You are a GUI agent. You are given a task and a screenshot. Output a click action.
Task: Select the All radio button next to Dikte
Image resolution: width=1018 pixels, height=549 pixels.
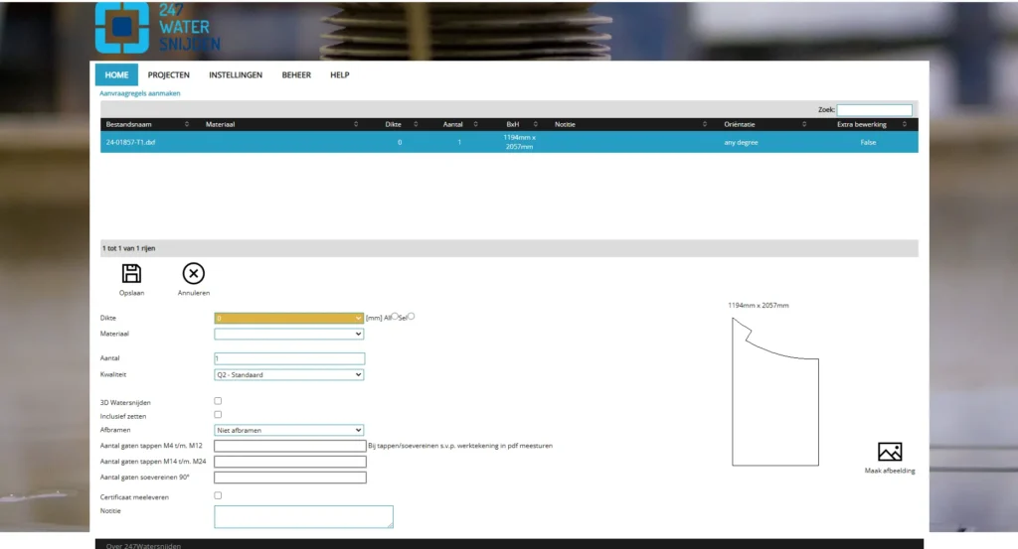[x=395, y=317]
